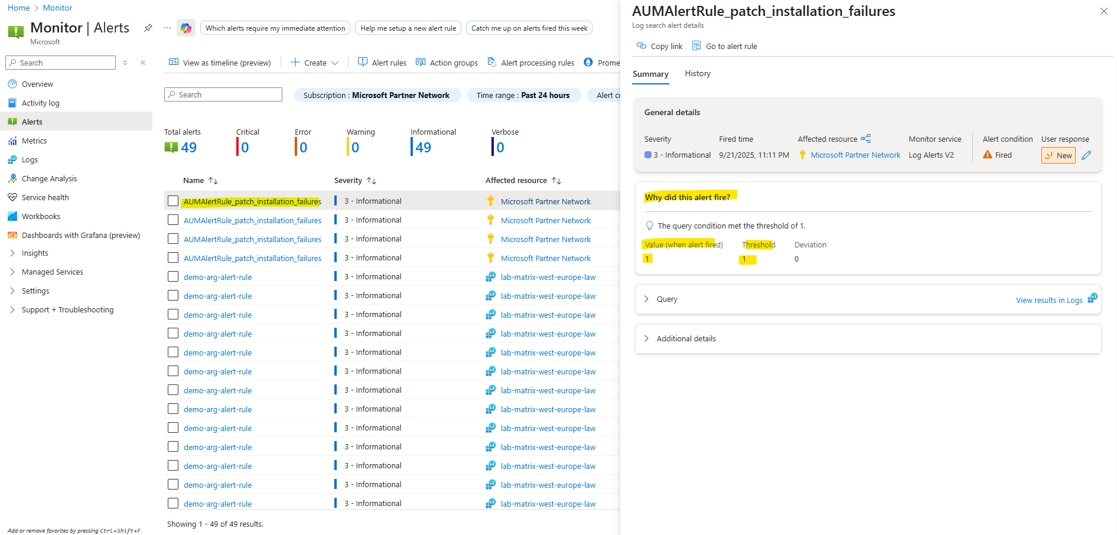Select checkbox of second AUMAlertRule row
1117x535 pixels.
click(x=173, y=220)
